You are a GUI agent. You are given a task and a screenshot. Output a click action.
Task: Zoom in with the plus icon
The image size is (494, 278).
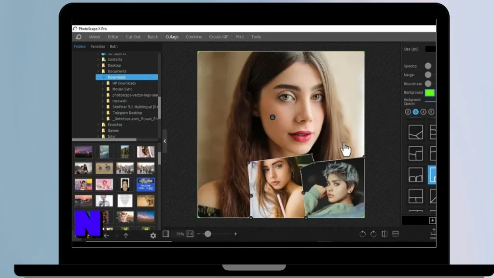click(x=235, y=234)
